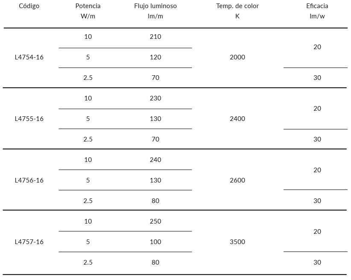Select product code L4754-16

[29, 57]
